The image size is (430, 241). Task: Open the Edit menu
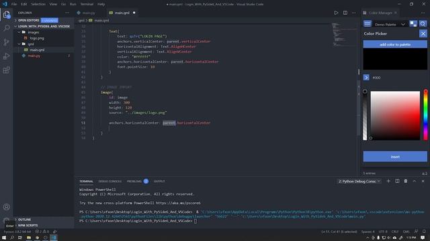(24, 4)
